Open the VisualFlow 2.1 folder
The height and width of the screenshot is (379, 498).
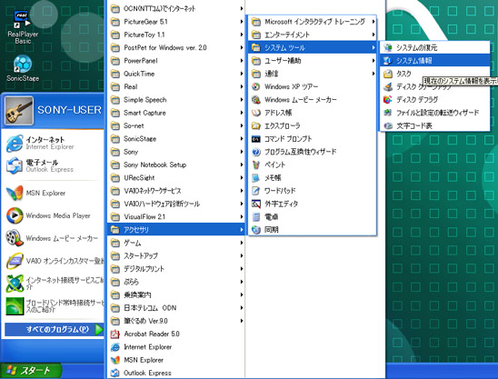(175, 216)
